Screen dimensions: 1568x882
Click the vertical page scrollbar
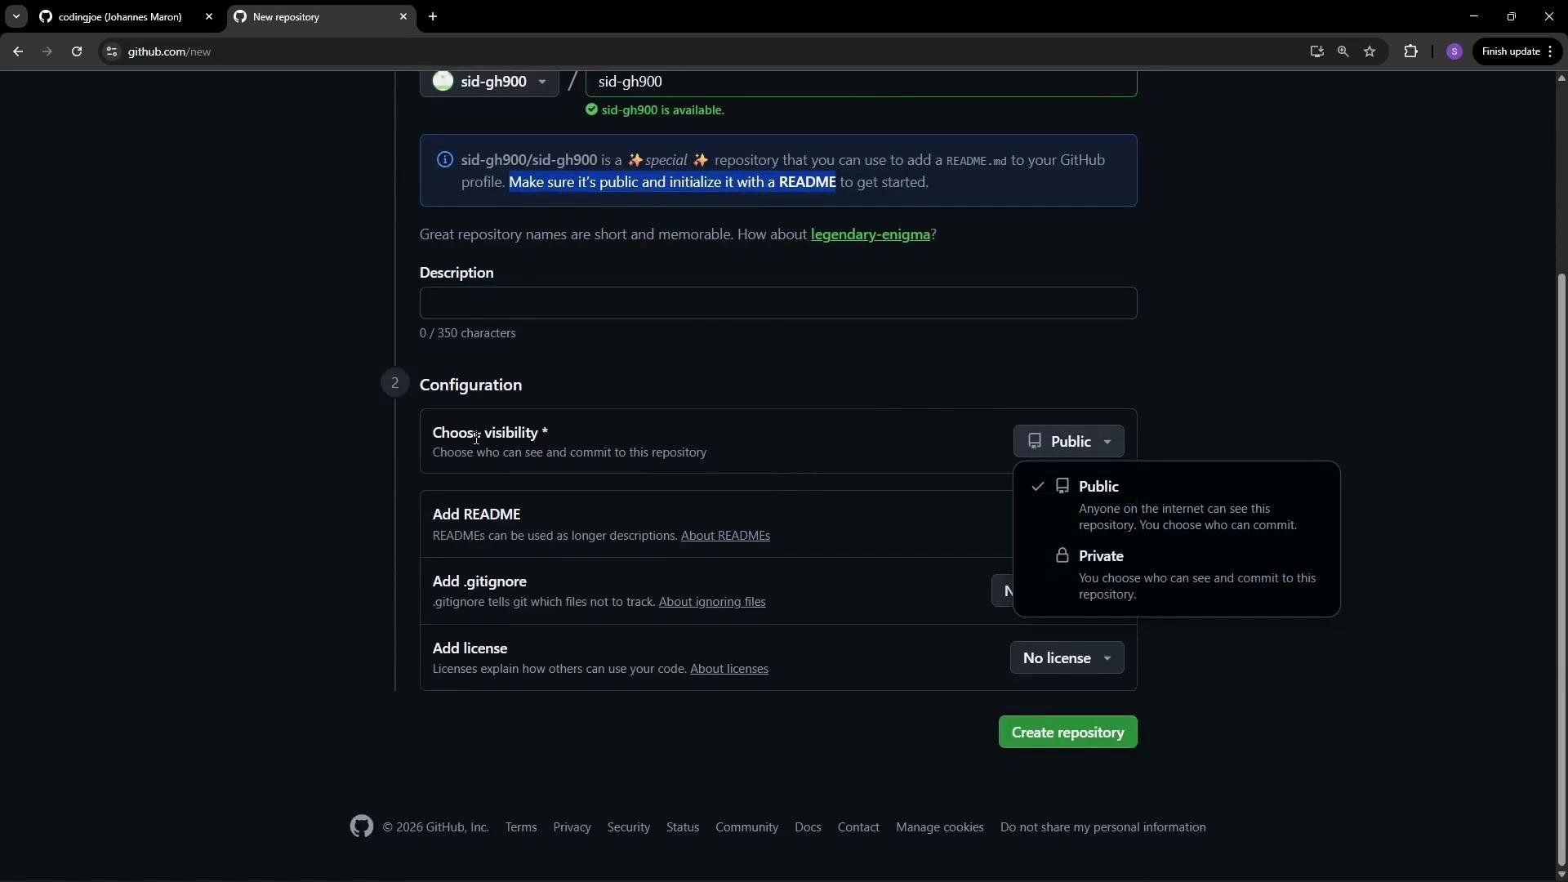[1561, 570]
